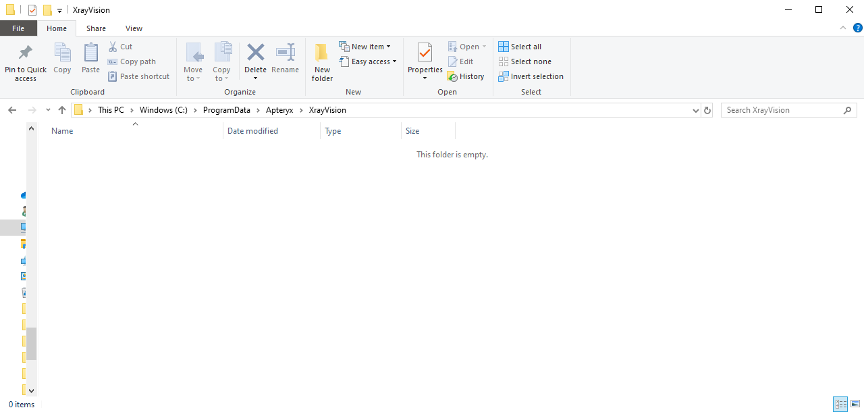Open Properties from the ribbon
Screen dimensions: 864x412
click(425, 57)
